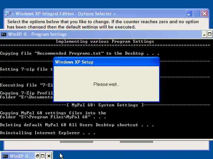Viewport: 213px width, 159px height.
Task: Click the "Copying file Recommended Programs.txt" console line
Action: point(80,53)
